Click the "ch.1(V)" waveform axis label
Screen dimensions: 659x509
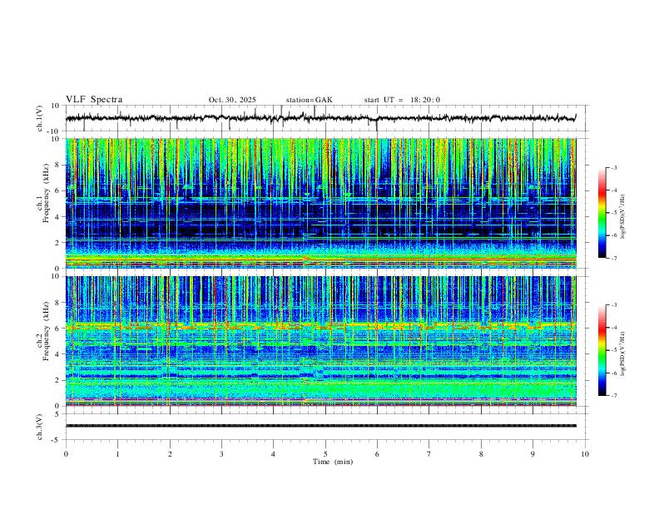40,118
